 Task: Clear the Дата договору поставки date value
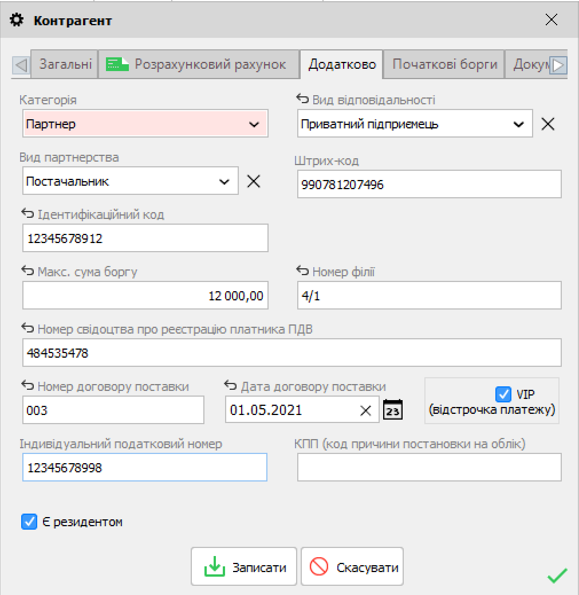click(x=365, y=410)
